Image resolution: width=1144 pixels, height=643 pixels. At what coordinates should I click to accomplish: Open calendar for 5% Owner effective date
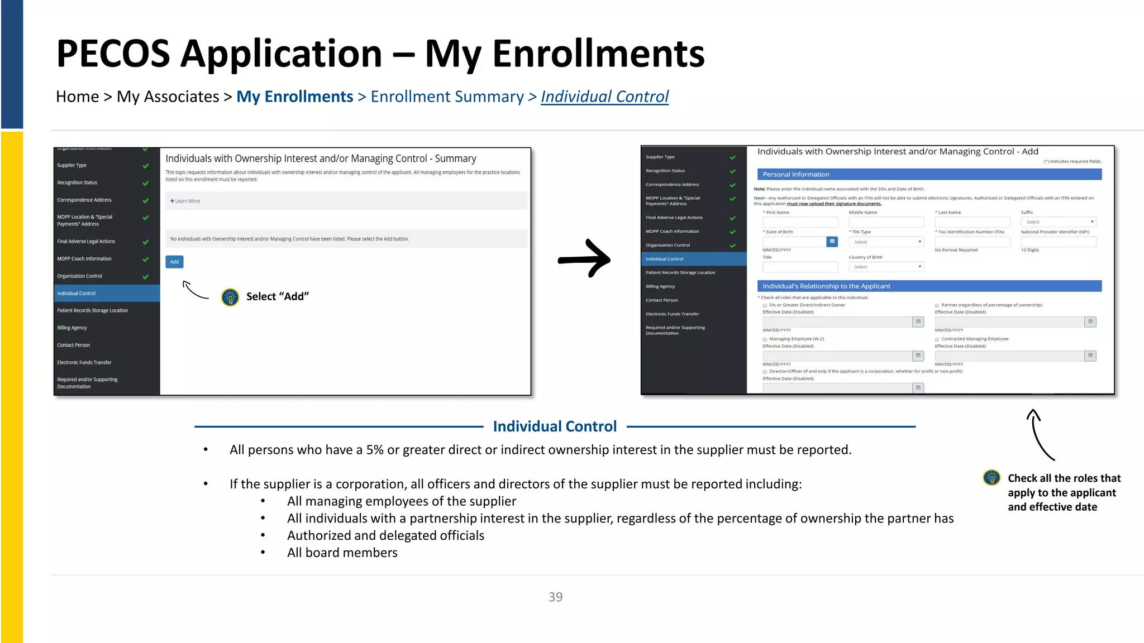coord(918,321)
